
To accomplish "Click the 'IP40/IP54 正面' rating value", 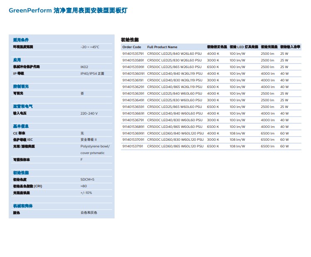I will point(92,73).
